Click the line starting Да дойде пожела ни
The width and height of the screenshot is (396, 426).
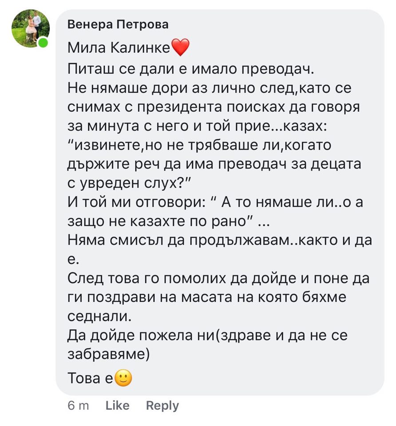[x=207, y=336]
